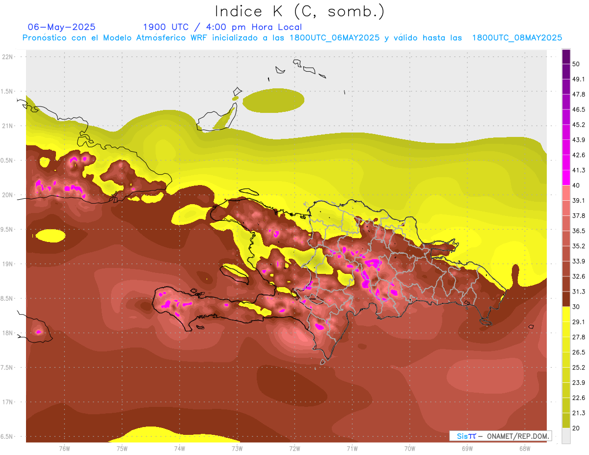Click the '22.6' color scale value
The height and width of the screenshot is (455, 589).
point(579,398)
